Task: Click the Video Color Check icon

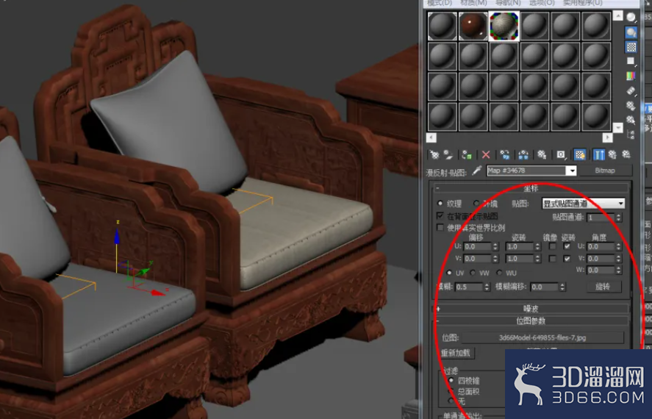Action: [631, 76]
